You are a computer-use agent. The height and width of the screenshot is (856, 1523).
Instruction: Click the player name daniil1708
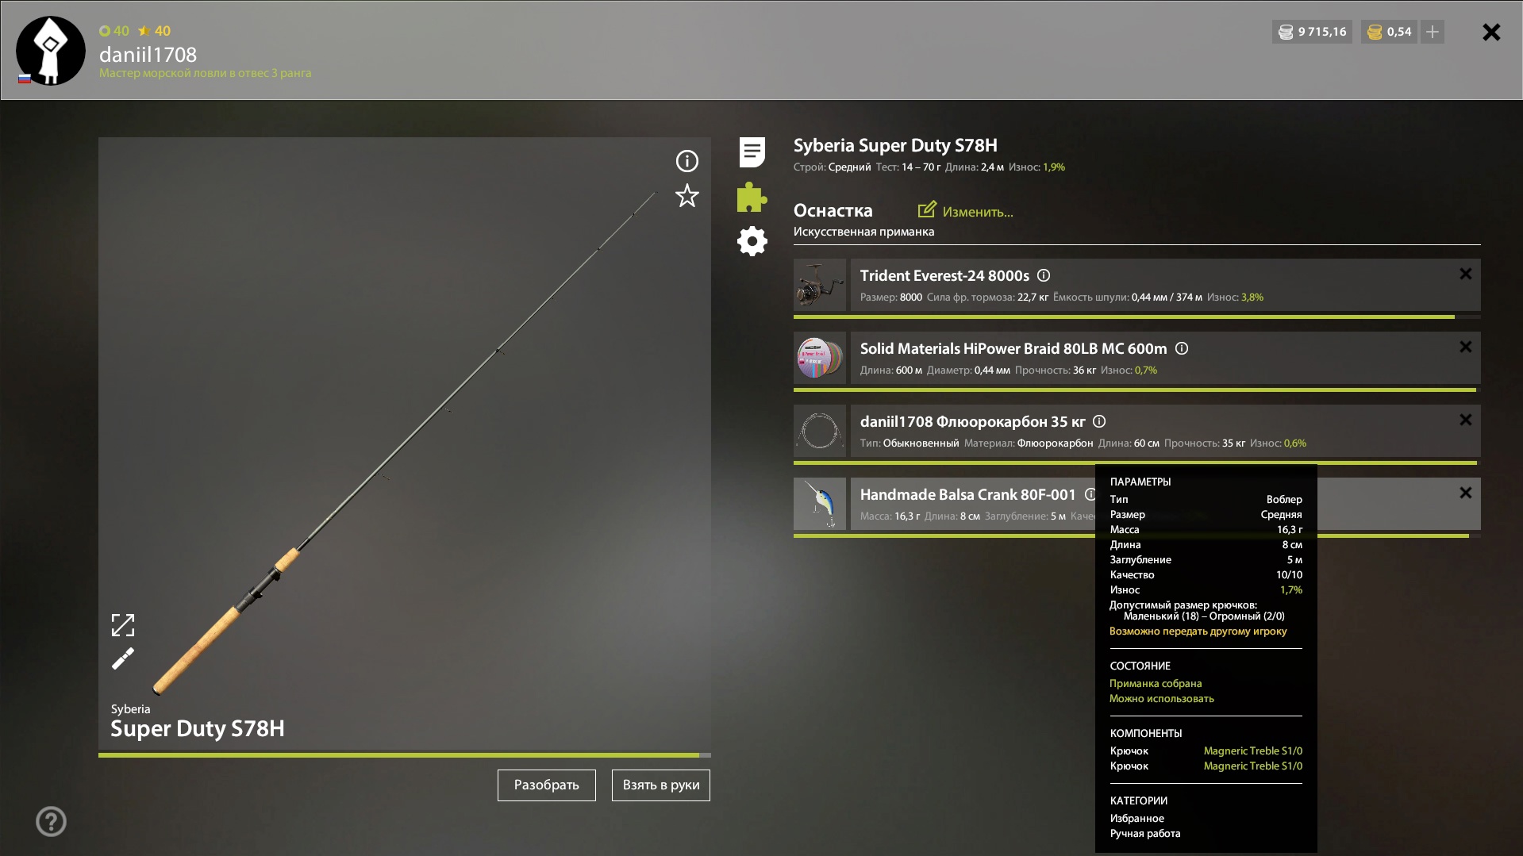click(x=148, y=55)
